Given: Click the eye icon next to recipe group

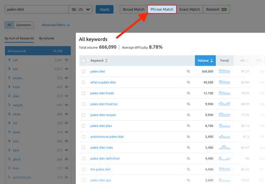Looking at the screenshot, I should coord(67,78).
